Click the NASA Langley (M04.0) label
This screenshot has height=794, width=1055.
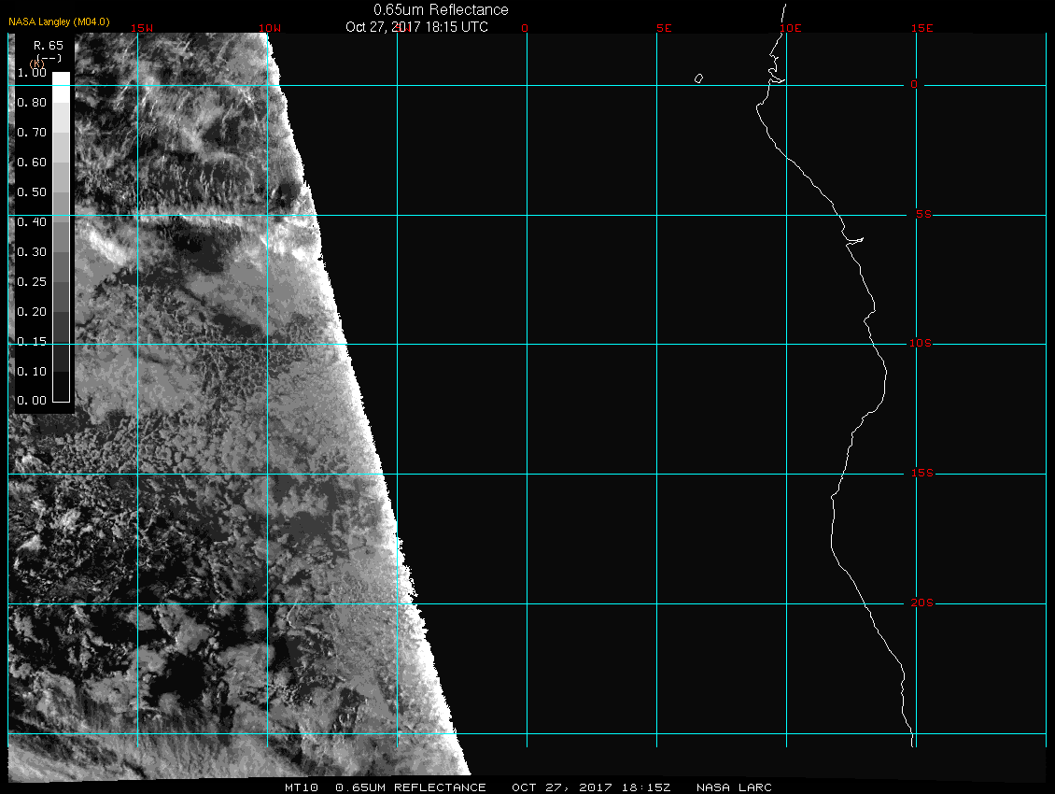59,21
